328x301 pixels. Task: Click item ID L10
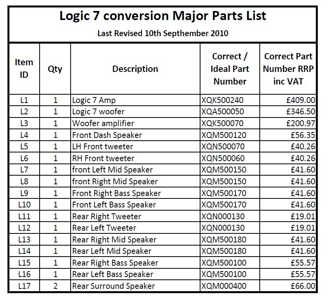(x=24, y=205)
